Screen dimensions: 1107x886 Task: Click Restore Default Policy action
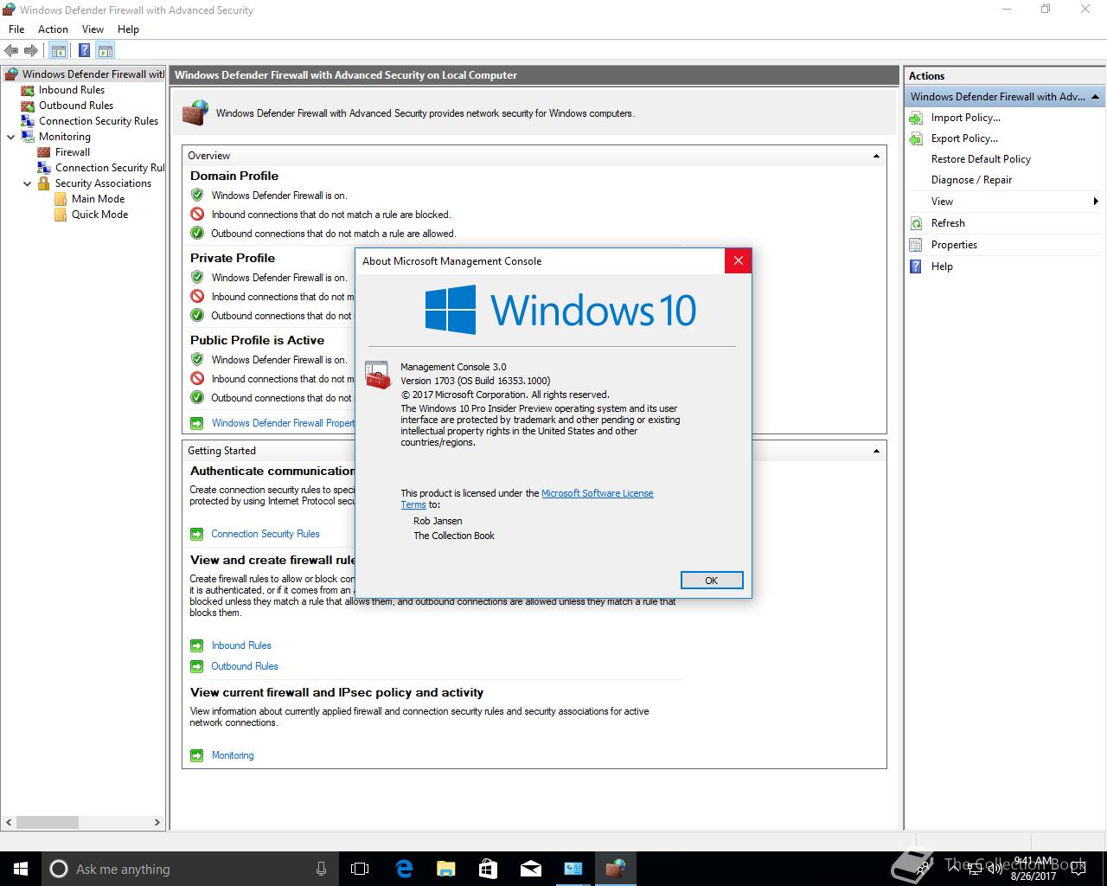tap(981, 159)
